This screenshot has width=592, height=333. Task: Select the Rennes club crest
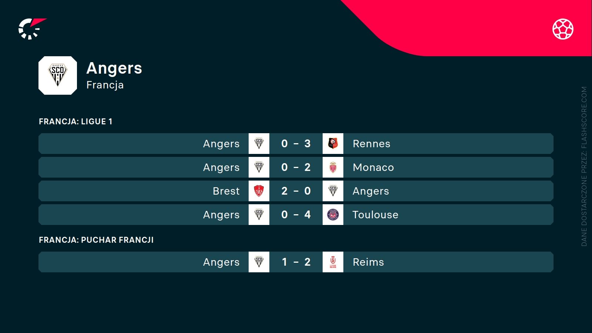(333, 144)
